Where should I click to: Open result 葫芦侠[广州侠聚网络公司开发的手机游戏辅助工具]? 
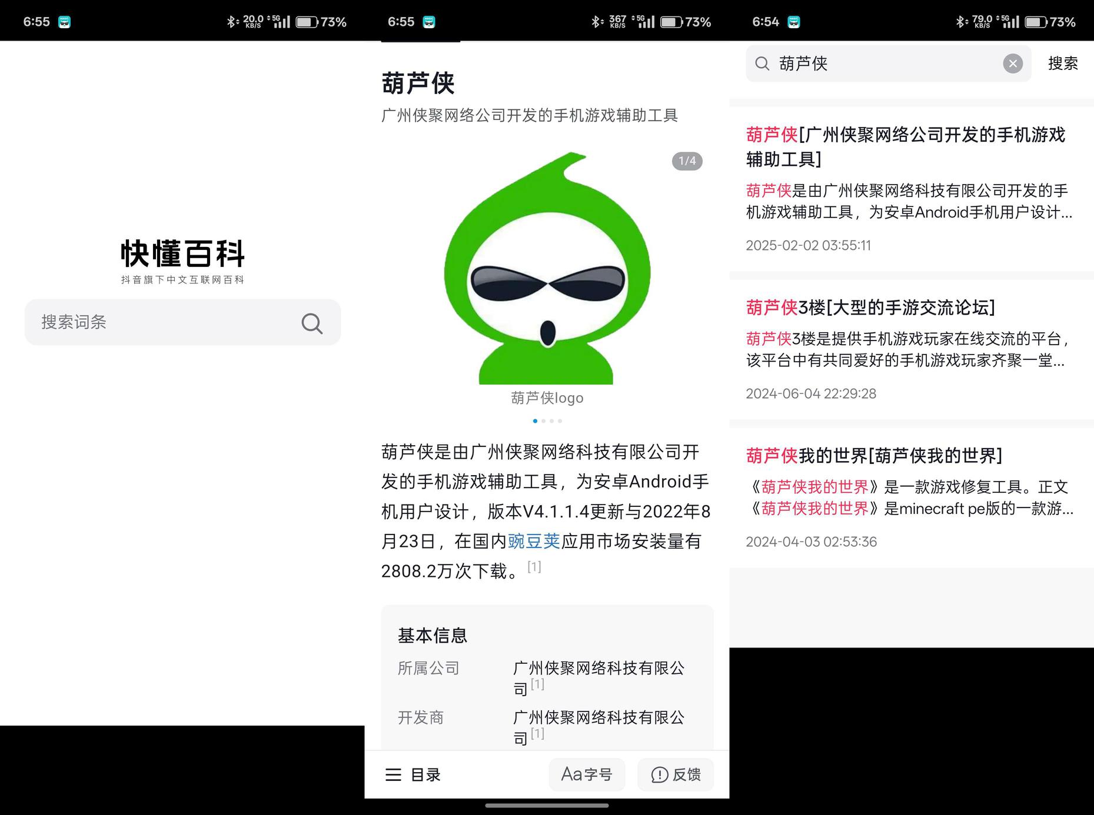tap(906, 147)
